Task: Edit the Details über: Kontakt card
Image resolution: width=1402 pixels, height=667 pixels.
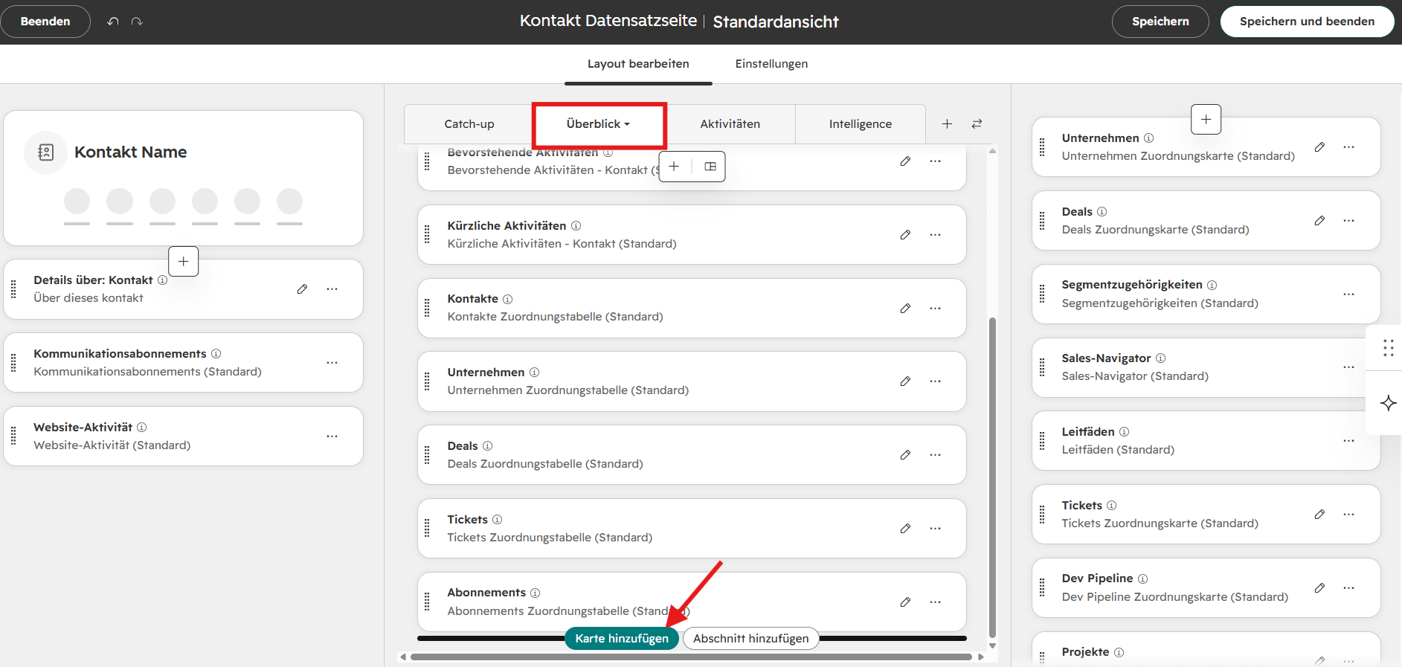Action: (x=302, y=289)
